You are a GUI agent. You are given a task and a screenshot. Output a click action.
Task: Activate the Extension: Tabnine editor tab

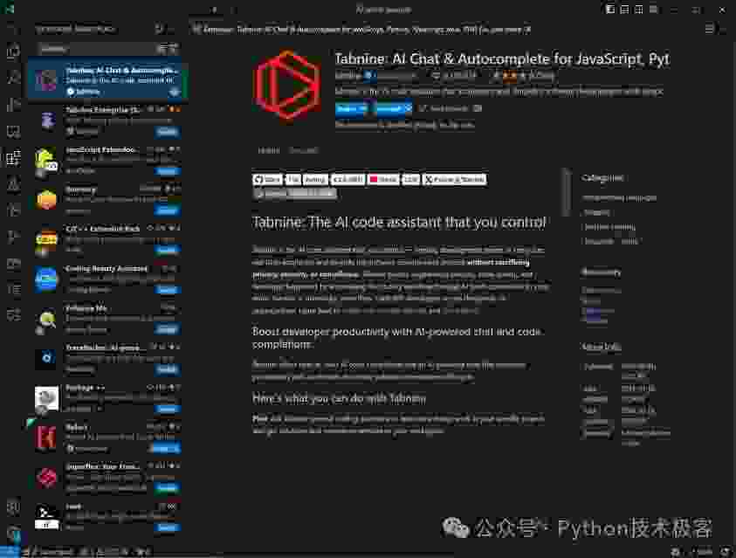click(x=361, y=30)
